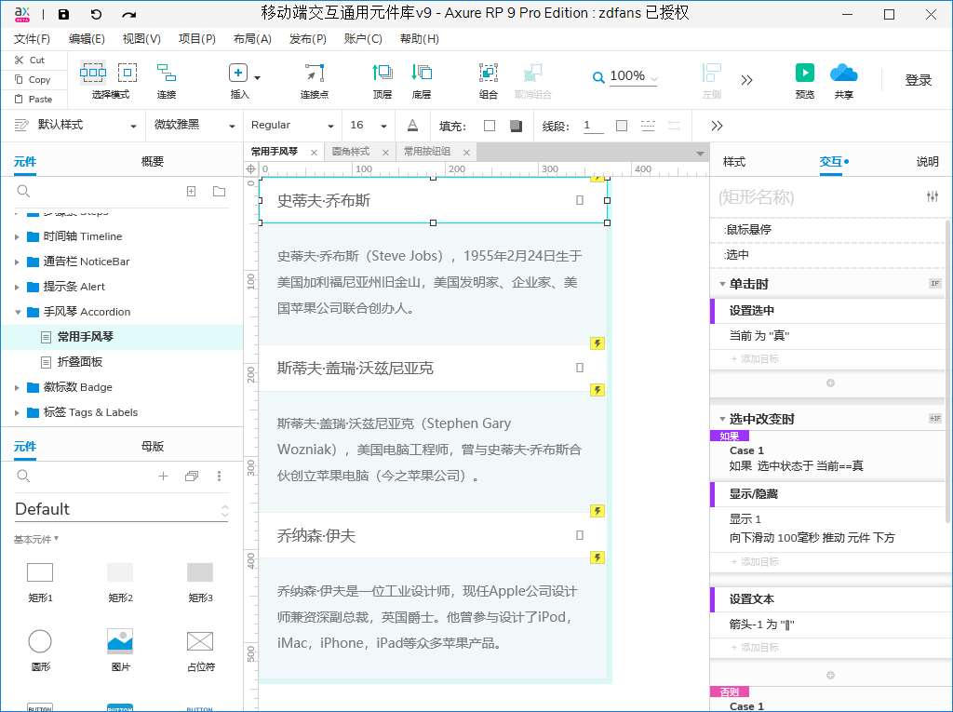Open the 文件(F) menu
This screenshot has height=712, width=953.
point(32,39)
